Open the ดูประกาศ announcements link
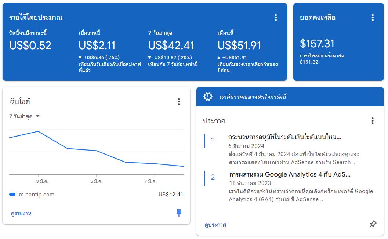Screen dimensions: 388x239 pos(215,225)
